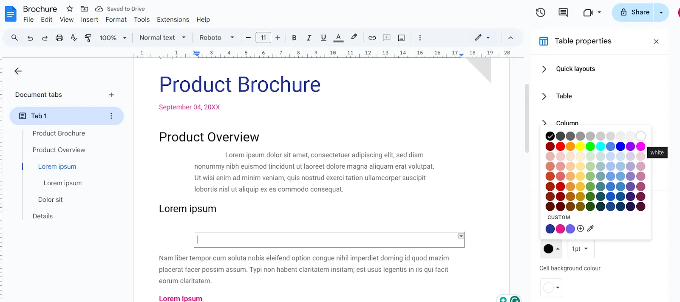
Task: Pick the pure red colour swatch
Action: (560, 146)
